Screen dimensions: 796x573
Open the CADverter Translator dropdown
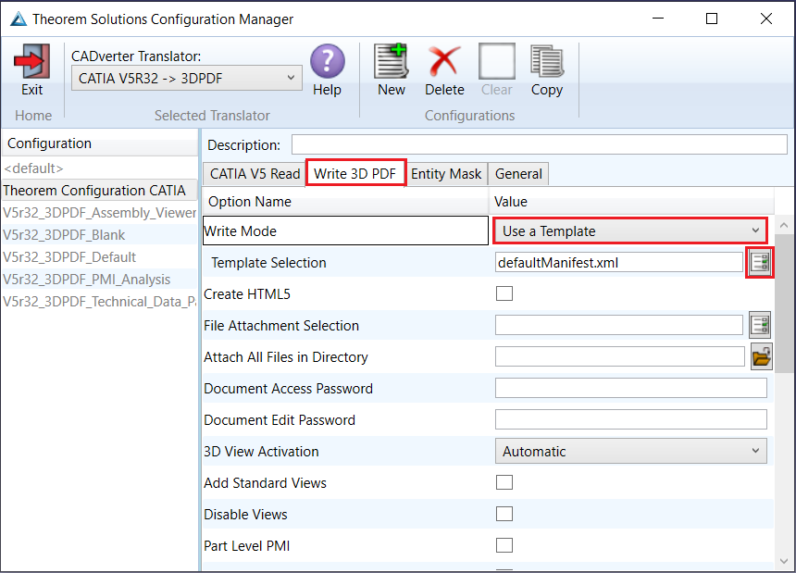click(187, 78)
